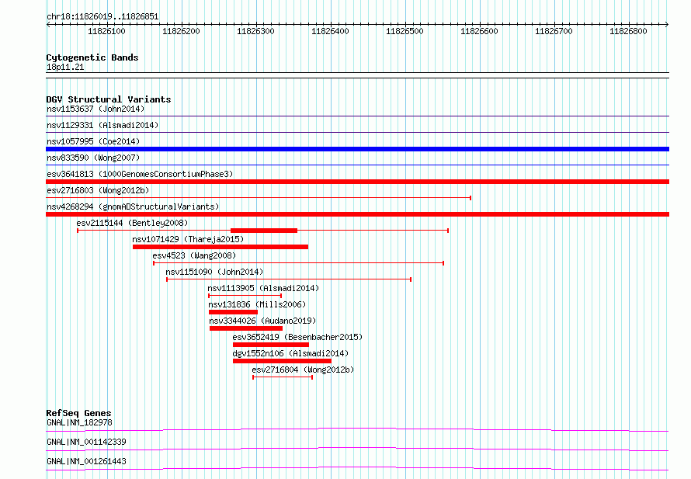691x479 pixels.
Task: Open variant esv2115144 (Bentley2008)
Action: [132, 223]
